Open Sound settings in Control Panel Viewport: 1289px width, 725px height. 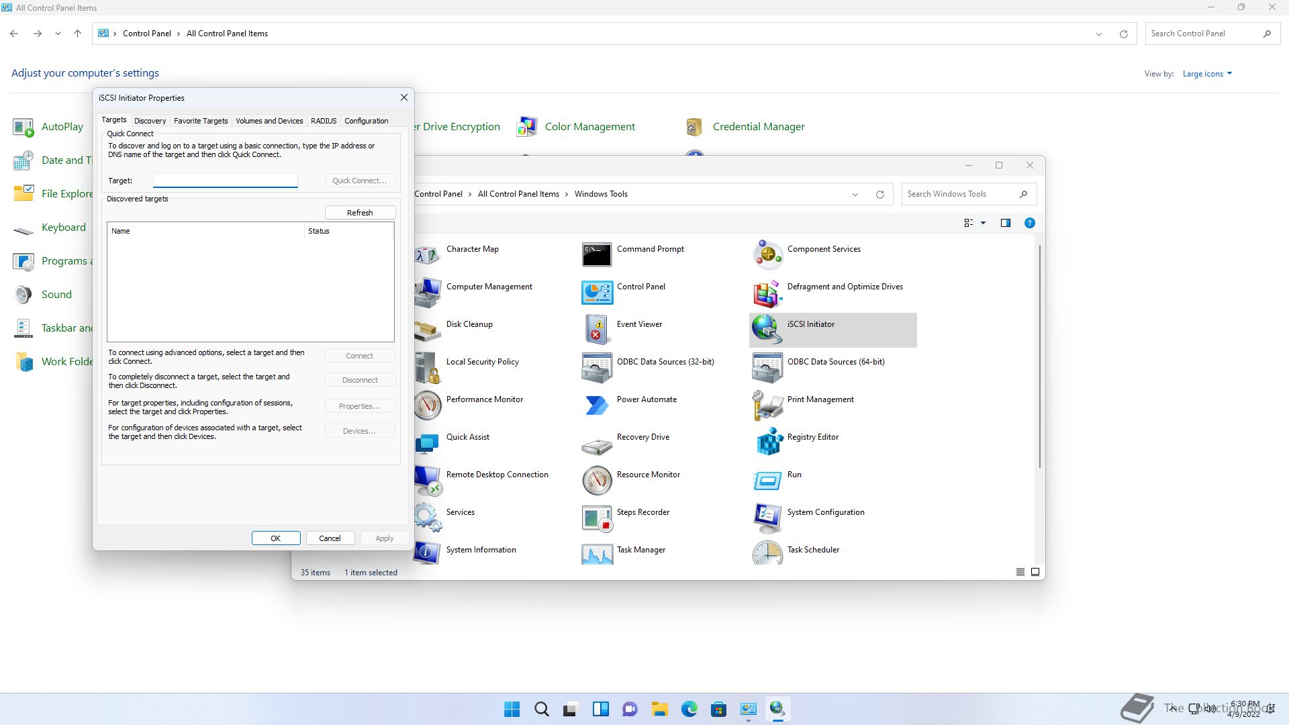pos(42,294)
